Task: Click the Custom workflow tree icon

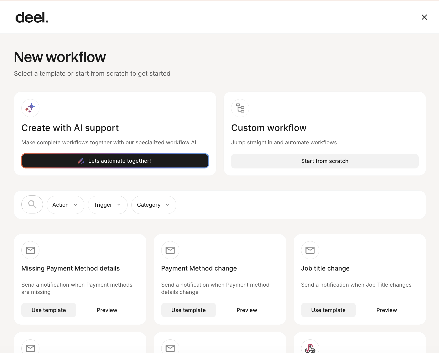Action: tap(240, 108)
